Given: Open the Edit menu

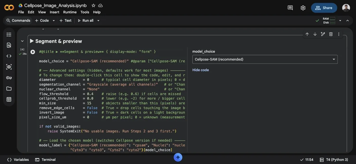Looking at the screenshot, I should 31,12.
